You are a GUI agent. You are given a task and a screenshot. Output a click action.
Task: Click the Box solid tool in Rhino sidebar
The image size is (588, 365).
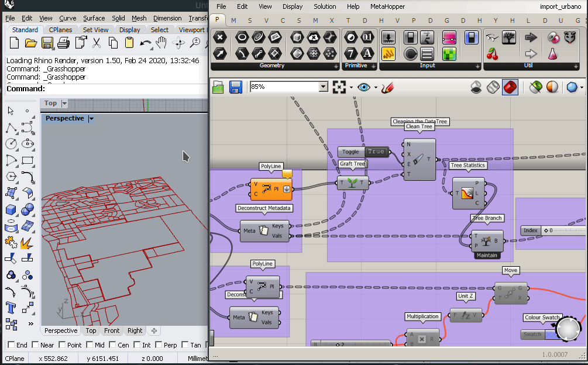point(11,209)
